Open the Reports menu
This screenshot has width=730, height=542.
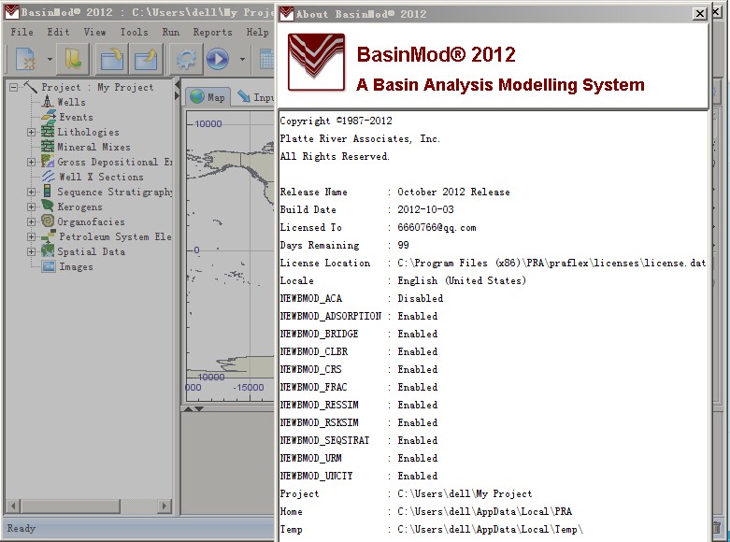(213, 32)
